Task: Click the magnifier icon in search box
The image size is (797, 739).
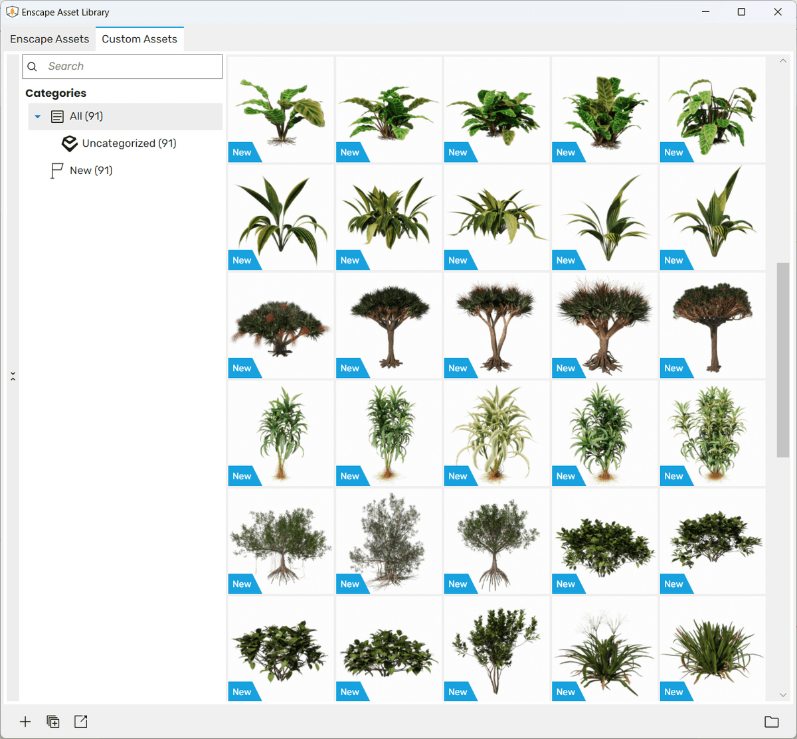Action: (x=32, y=66)
